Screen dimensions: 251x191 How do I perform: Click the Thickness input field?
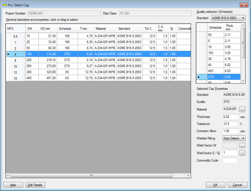coord(231,117)
